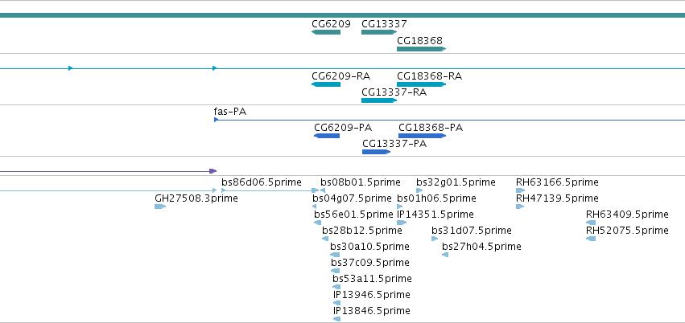Click the bs28b12.5prime EST
685x323 pixels.
tap(325, 239)
